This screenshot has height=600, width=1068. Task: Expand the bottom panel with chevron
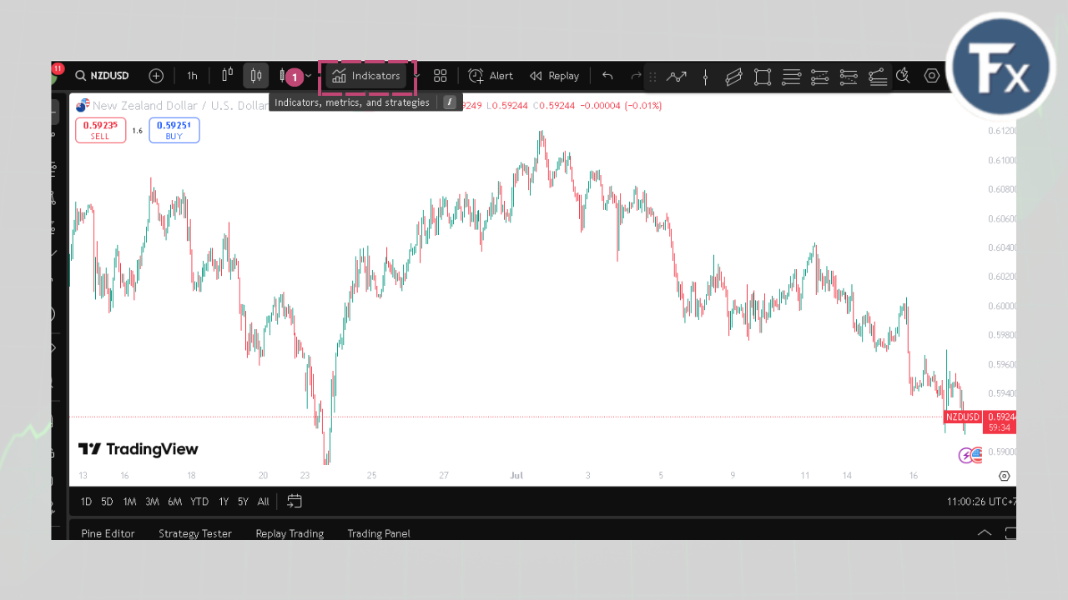click(x=985, y=532)
